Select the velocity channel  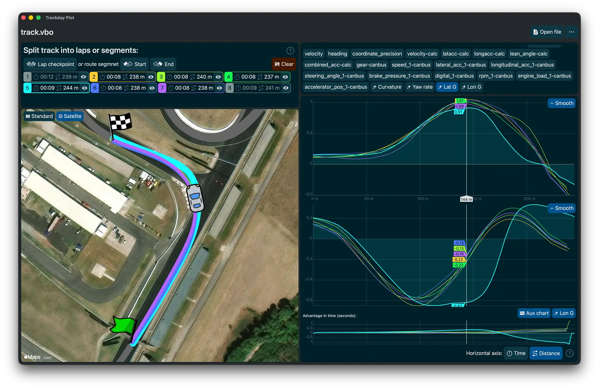314,54
